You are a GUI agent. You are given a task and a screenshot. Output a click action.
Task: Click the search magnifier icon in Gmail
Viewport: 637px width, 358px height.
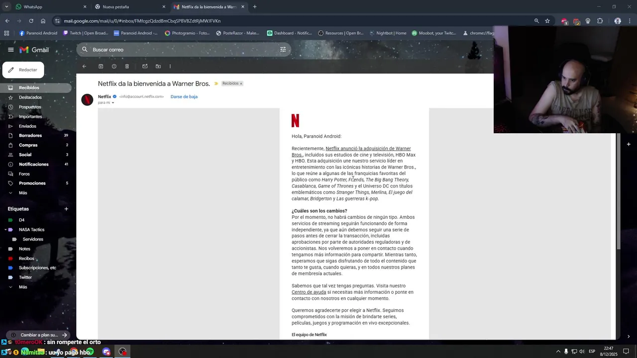pyautogui.click(x=85, y=50)
